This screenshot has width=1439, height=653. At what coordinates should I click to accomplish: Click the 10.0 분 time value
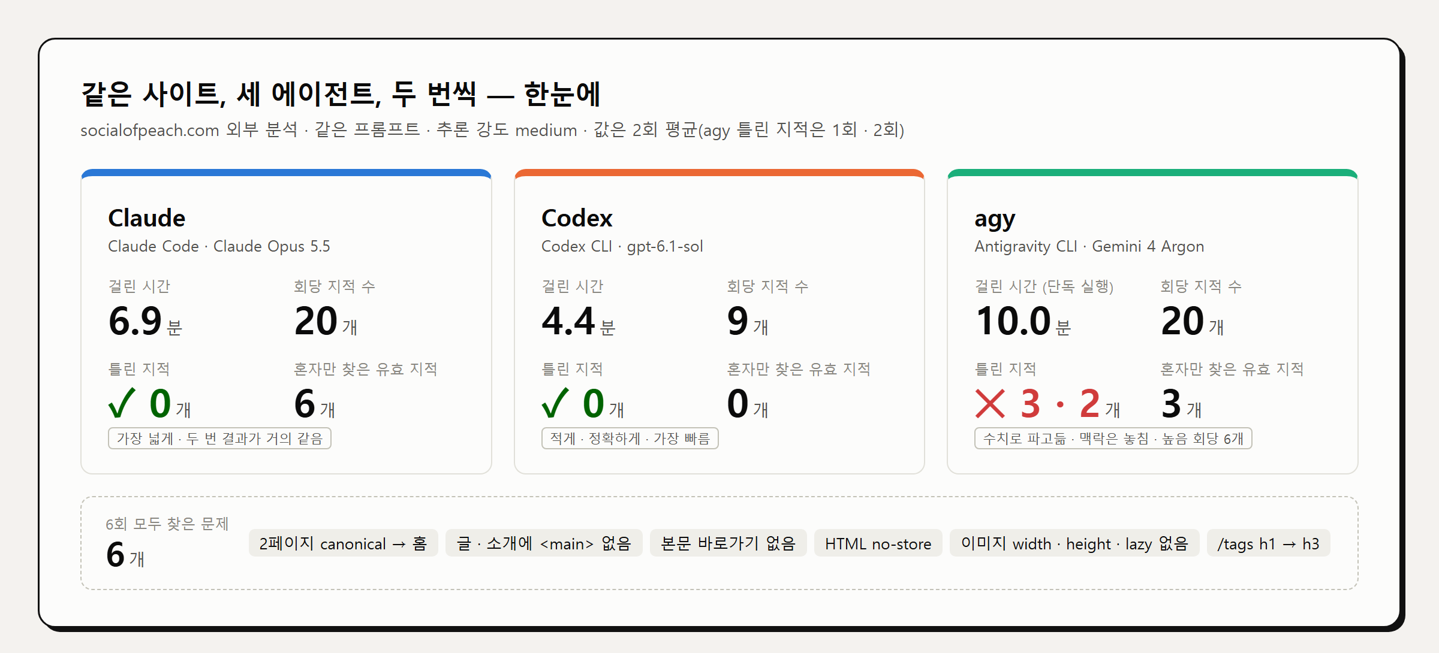point(1023,322)
